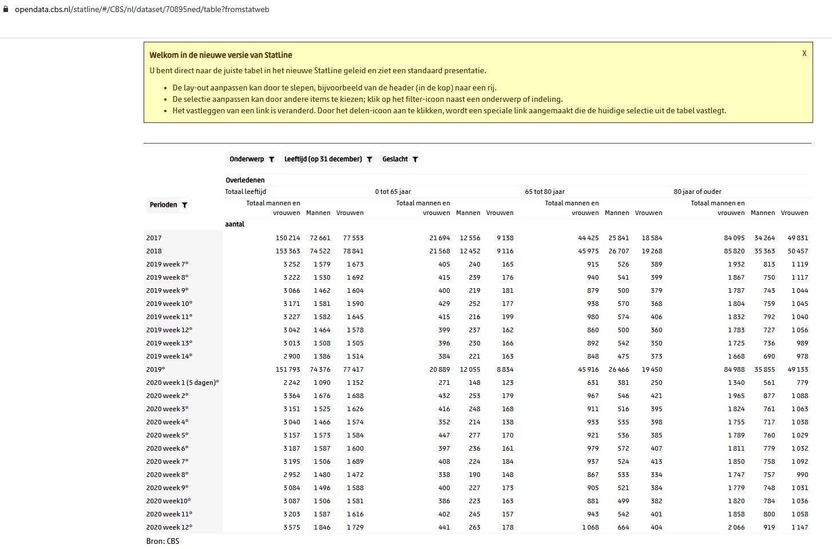Click cell value 3 575 in 2020 week 12
Viewport: 832px width, 549px height.
pyautogui.click(x=292, y=527)
